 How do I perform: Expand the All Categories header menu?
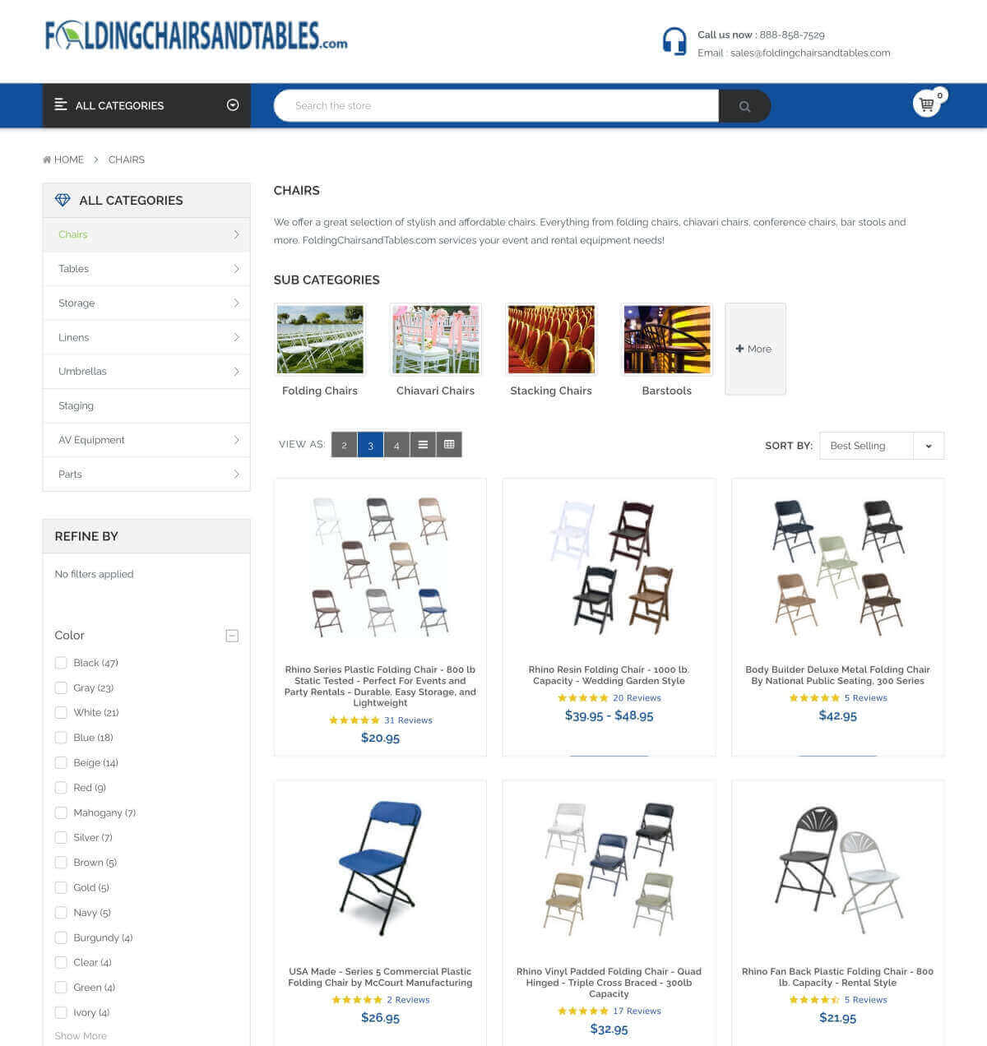point(146,105)
